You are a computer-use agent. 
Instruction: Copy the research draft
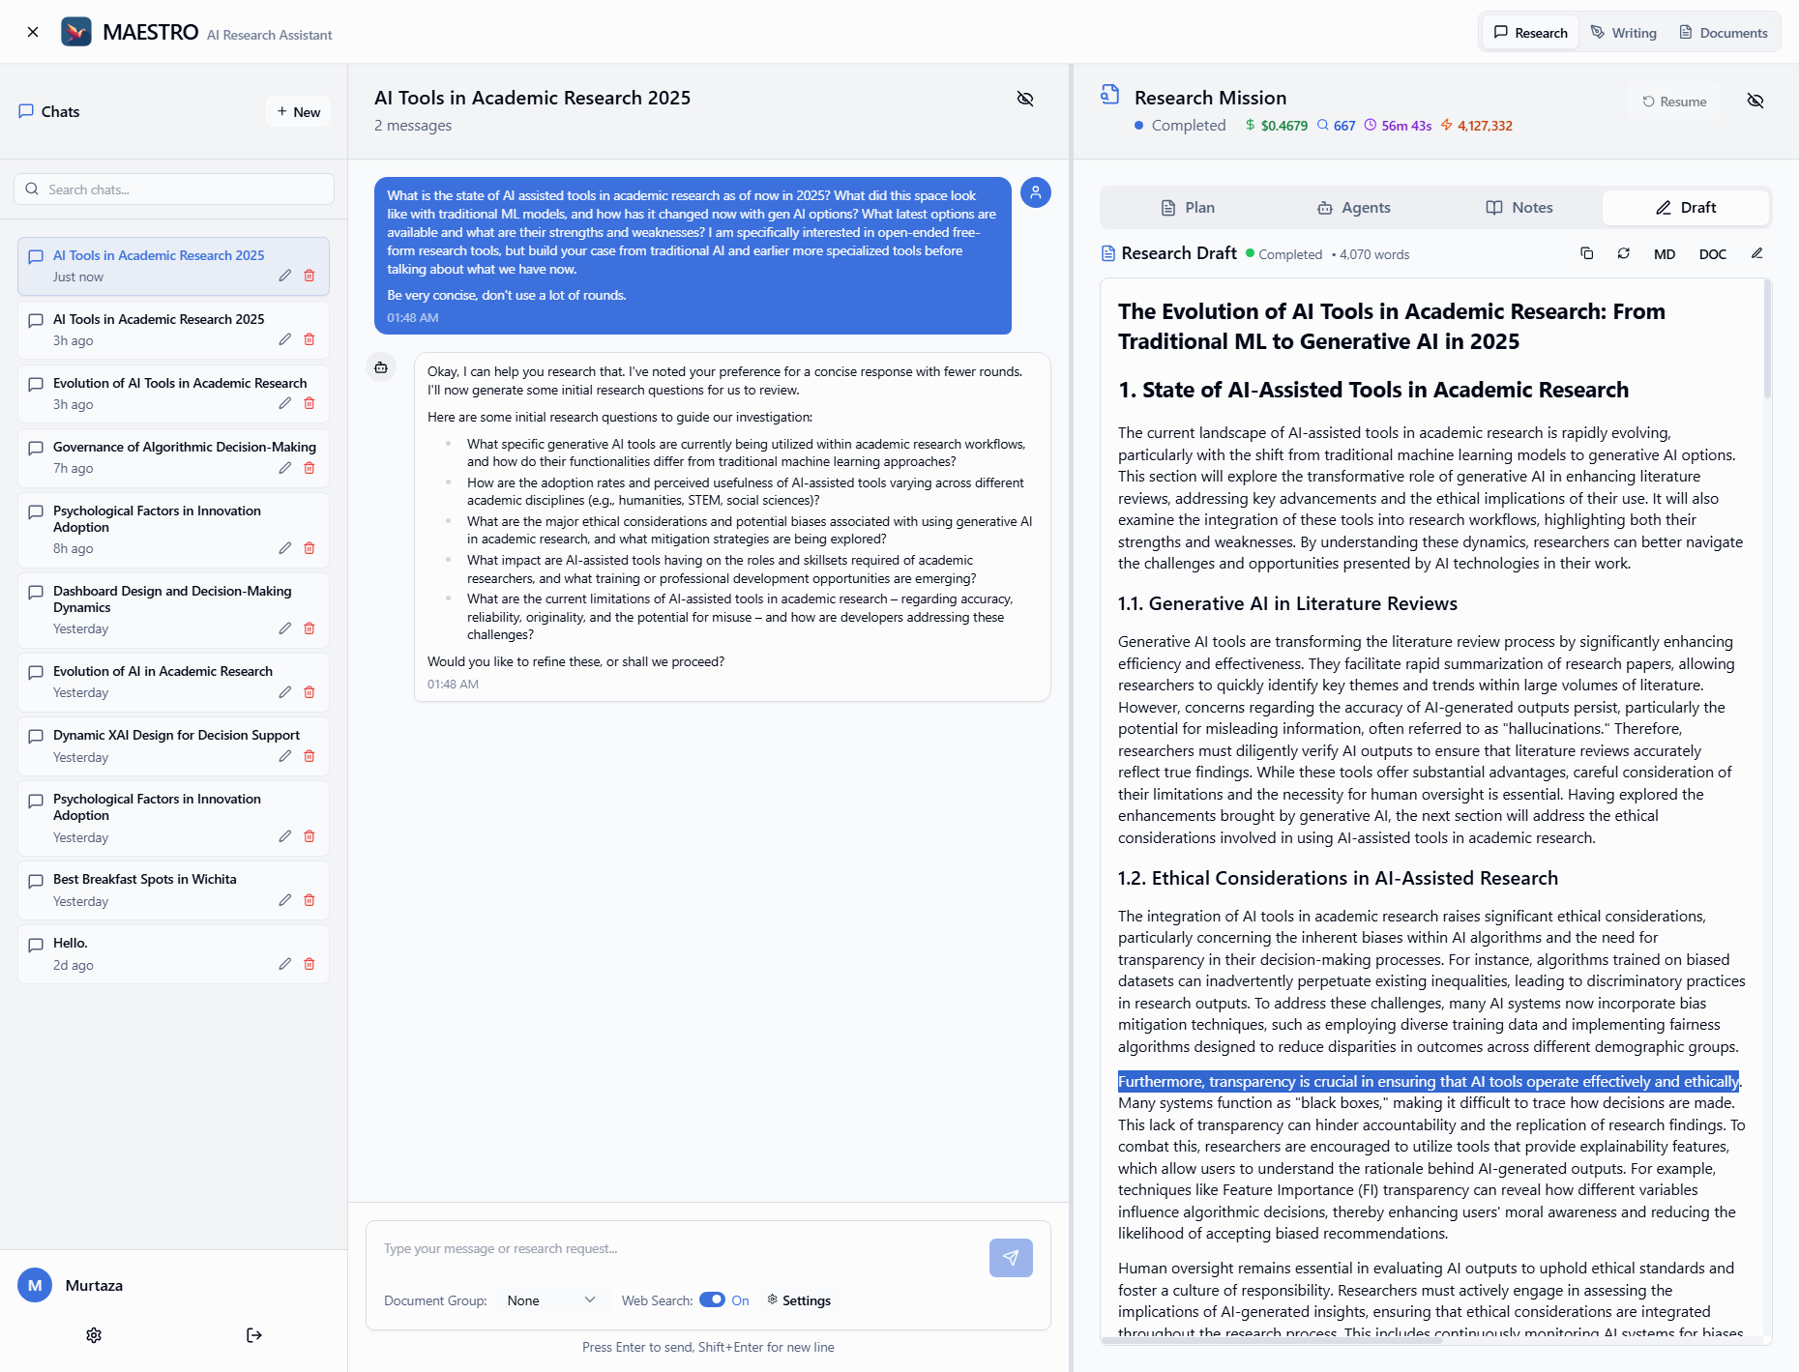coord(1587,253)
